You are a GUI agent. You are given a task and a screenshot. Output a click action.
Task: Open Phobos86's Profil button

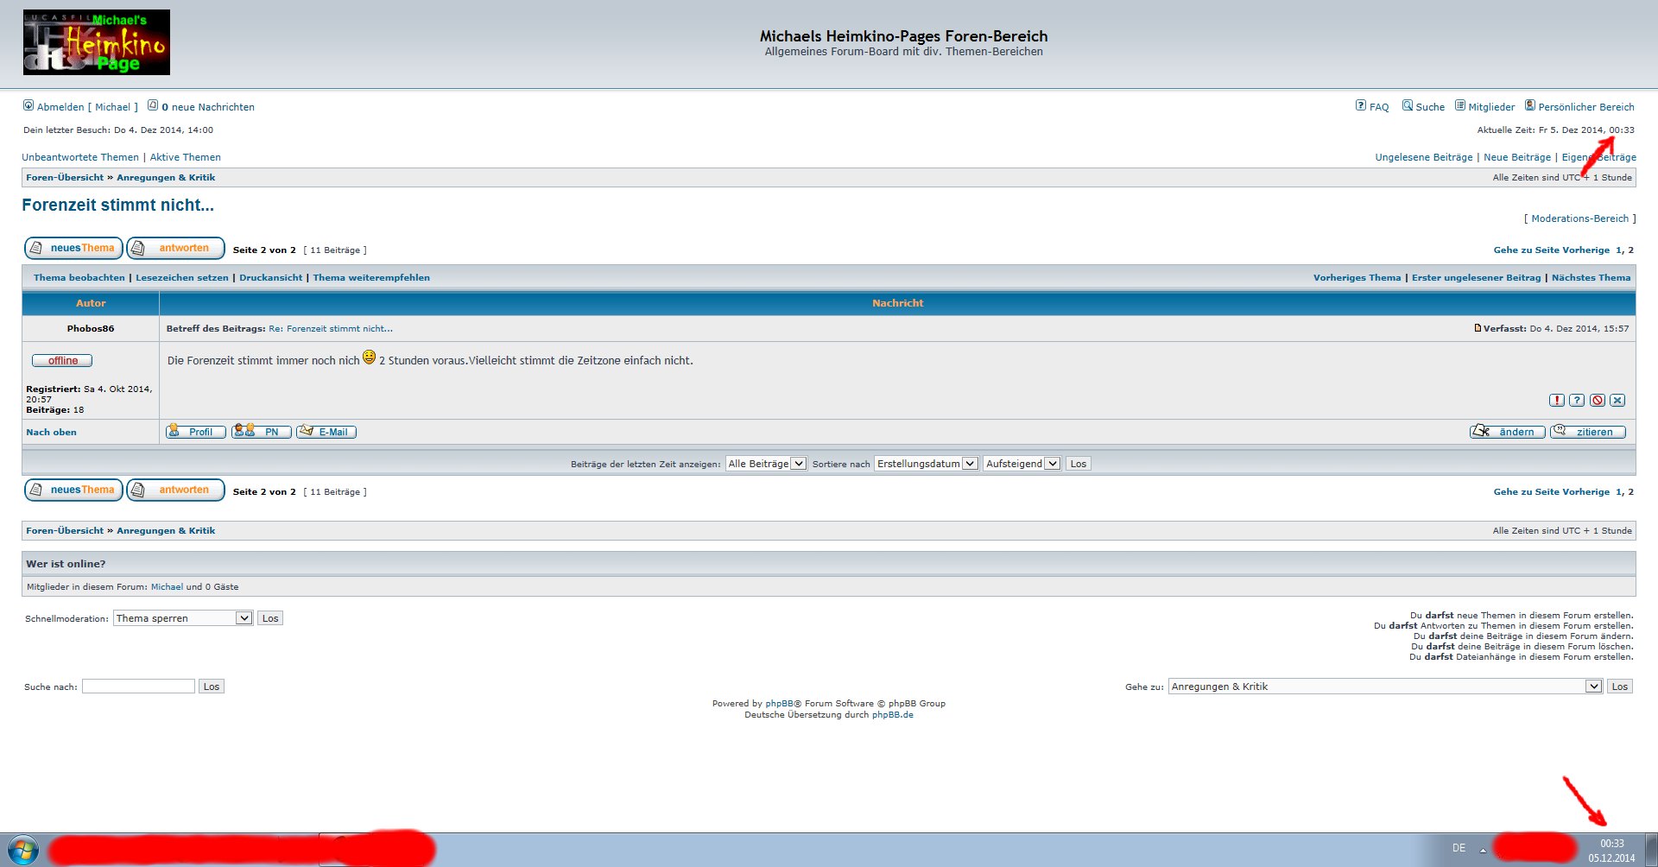pos(196,432)
